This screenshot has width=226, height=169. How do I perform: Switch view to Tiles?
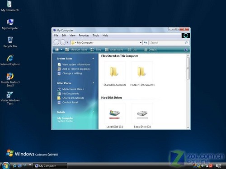point(96,50)
